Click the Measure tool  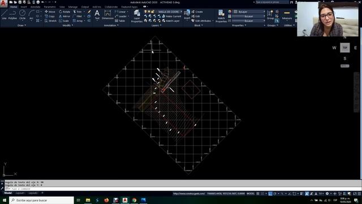point(287,15)
